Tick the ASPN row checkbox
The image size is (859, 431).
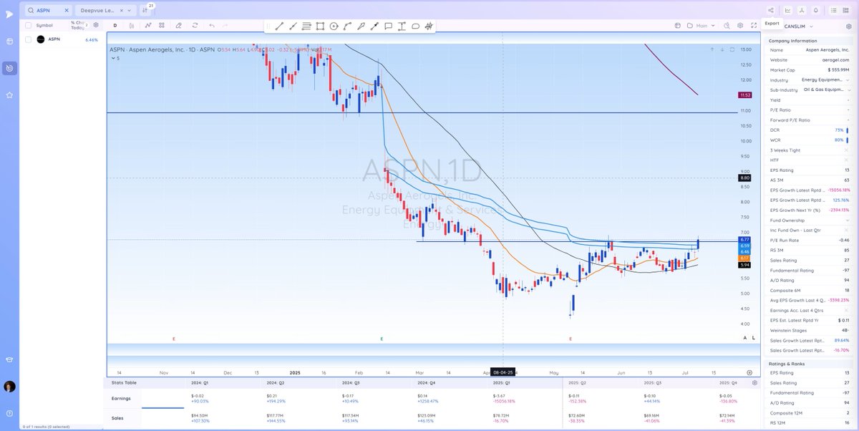point(28,39)
